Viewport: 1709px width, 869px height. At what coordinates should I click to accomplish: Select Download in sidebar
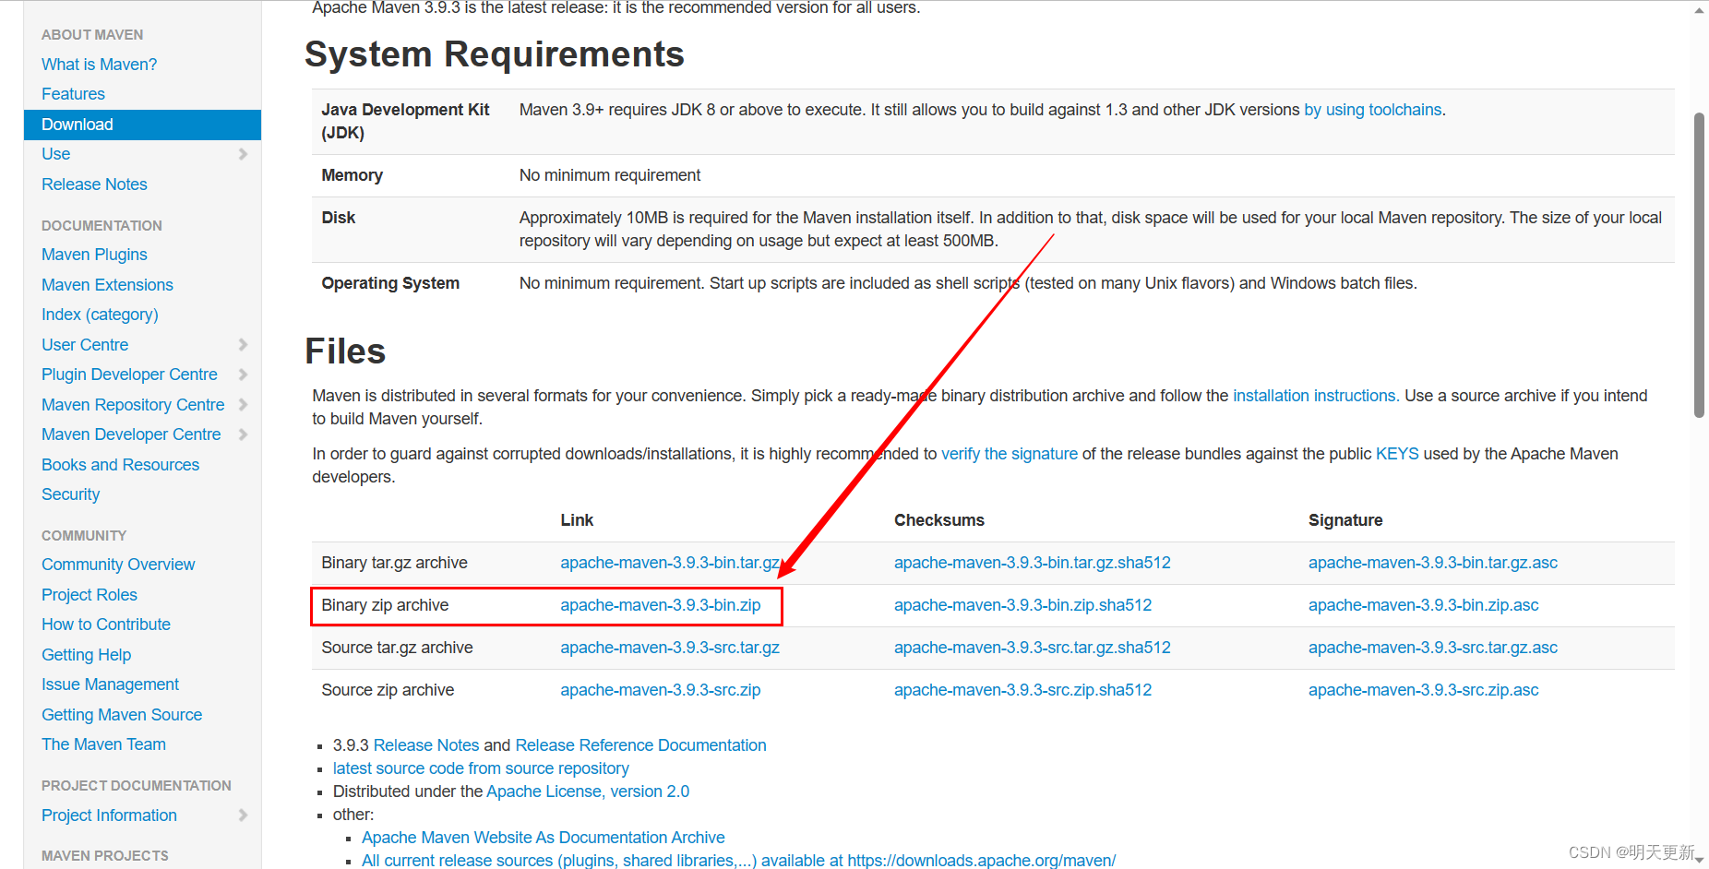click(142, 125)
